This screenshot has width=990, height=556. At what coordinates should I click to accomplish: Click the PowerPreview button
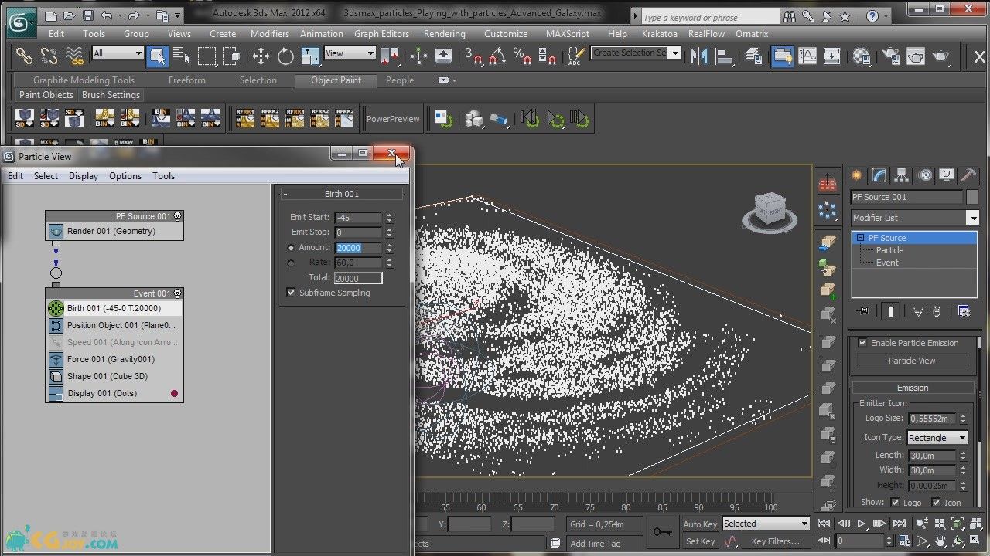pos(393,119)
